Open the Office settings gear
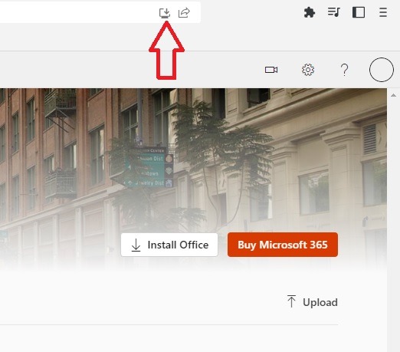 pos(308,70)
